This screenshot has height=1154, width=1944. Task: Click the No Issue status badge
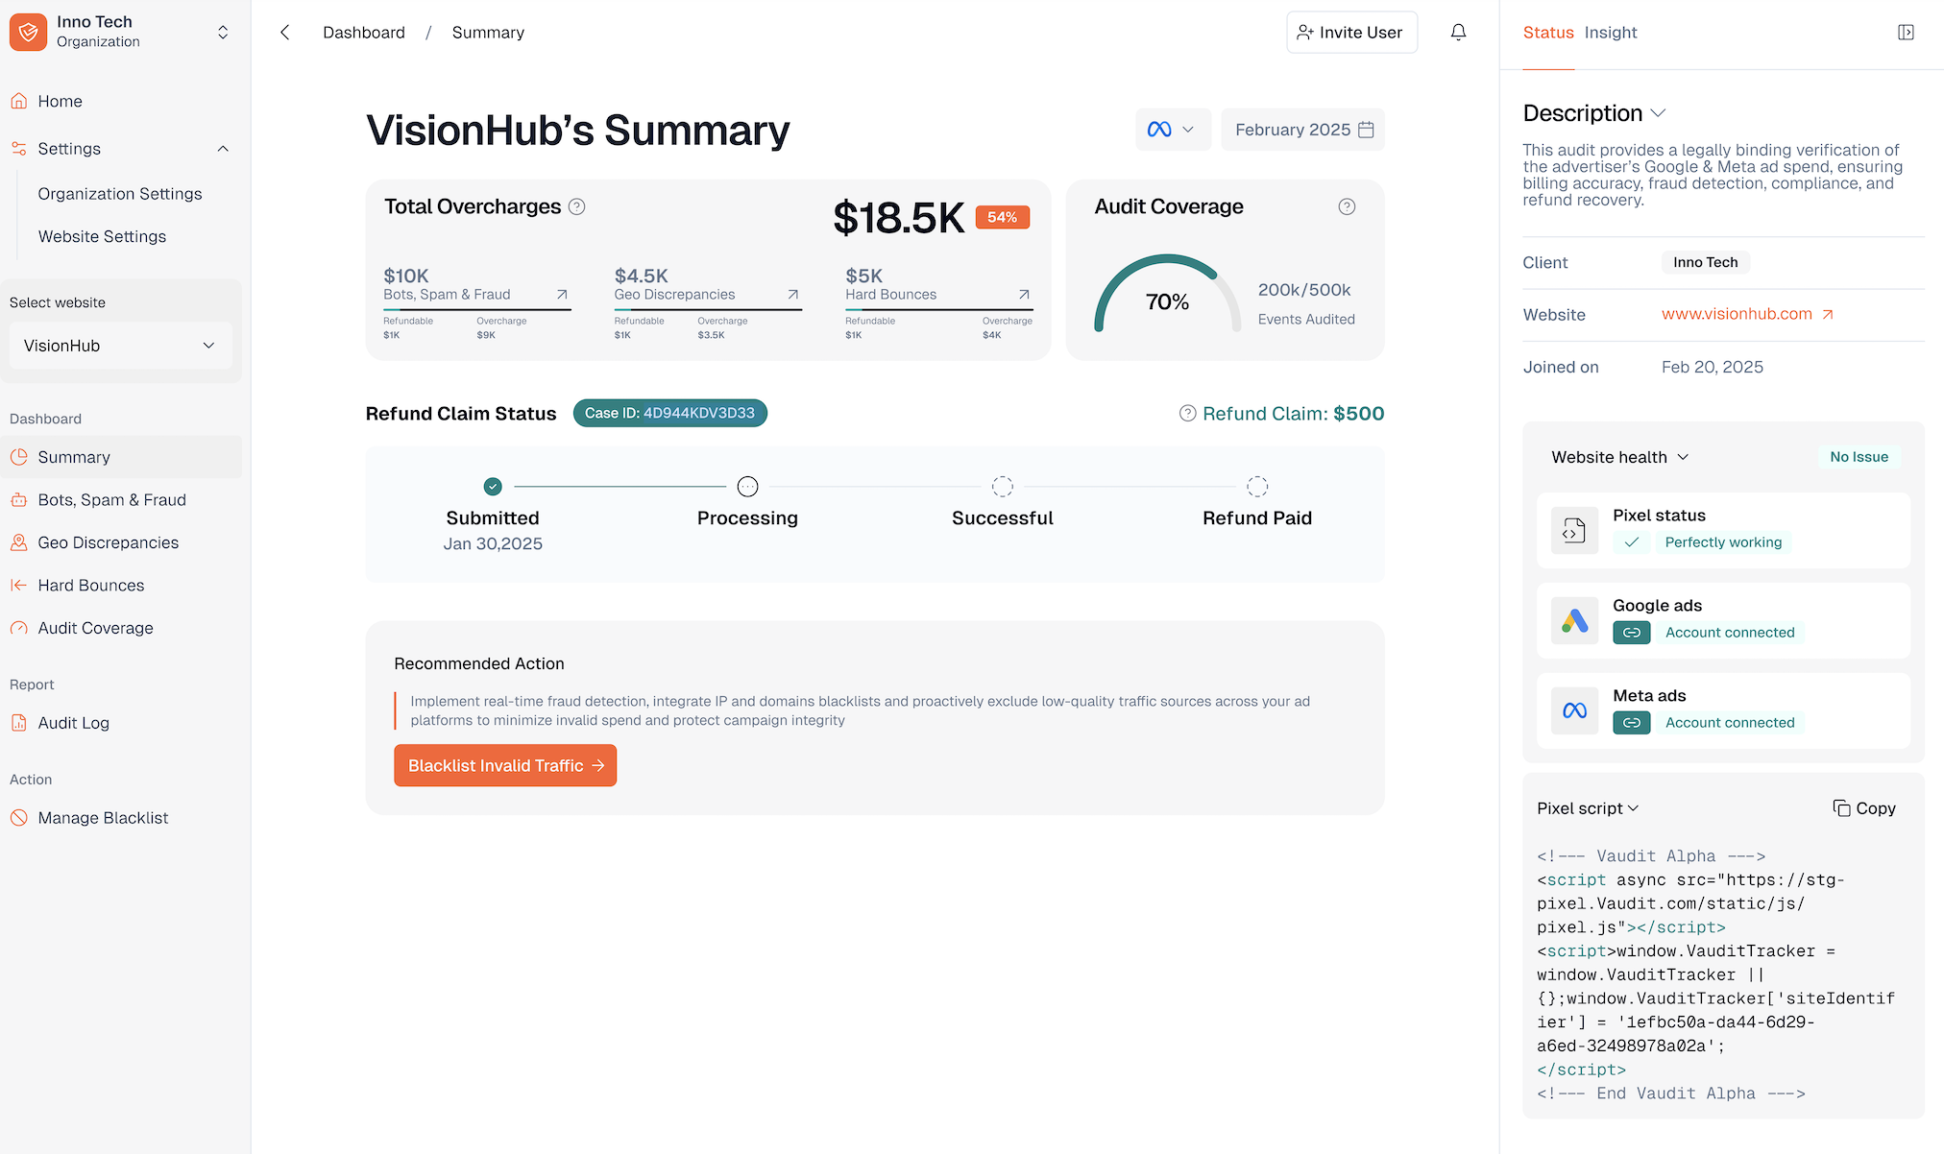click(1859, 457)
